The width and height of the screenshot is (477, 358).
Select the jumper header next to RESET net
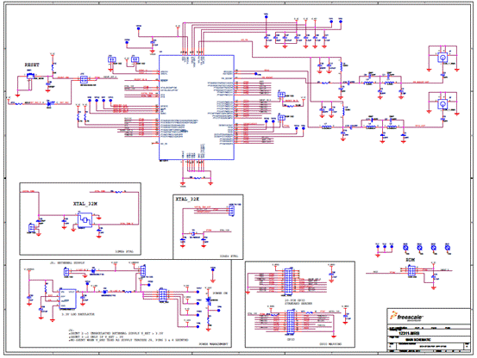(x=84, y=79)
